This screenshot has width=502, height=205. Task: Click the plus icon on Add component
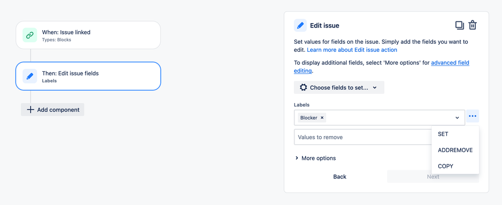30,110
